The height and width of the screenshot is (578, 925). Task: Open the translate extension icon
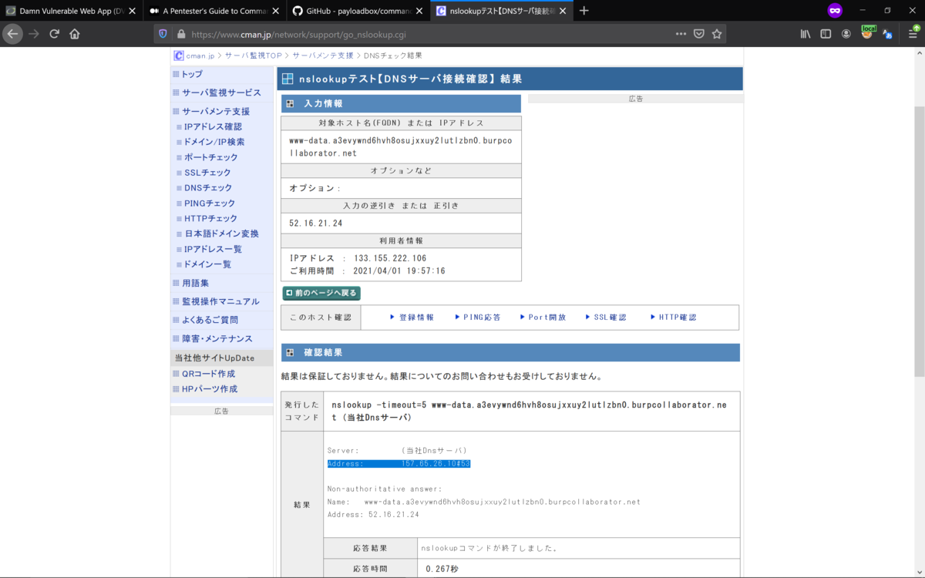pyautogui.click(x=888, y=34)
